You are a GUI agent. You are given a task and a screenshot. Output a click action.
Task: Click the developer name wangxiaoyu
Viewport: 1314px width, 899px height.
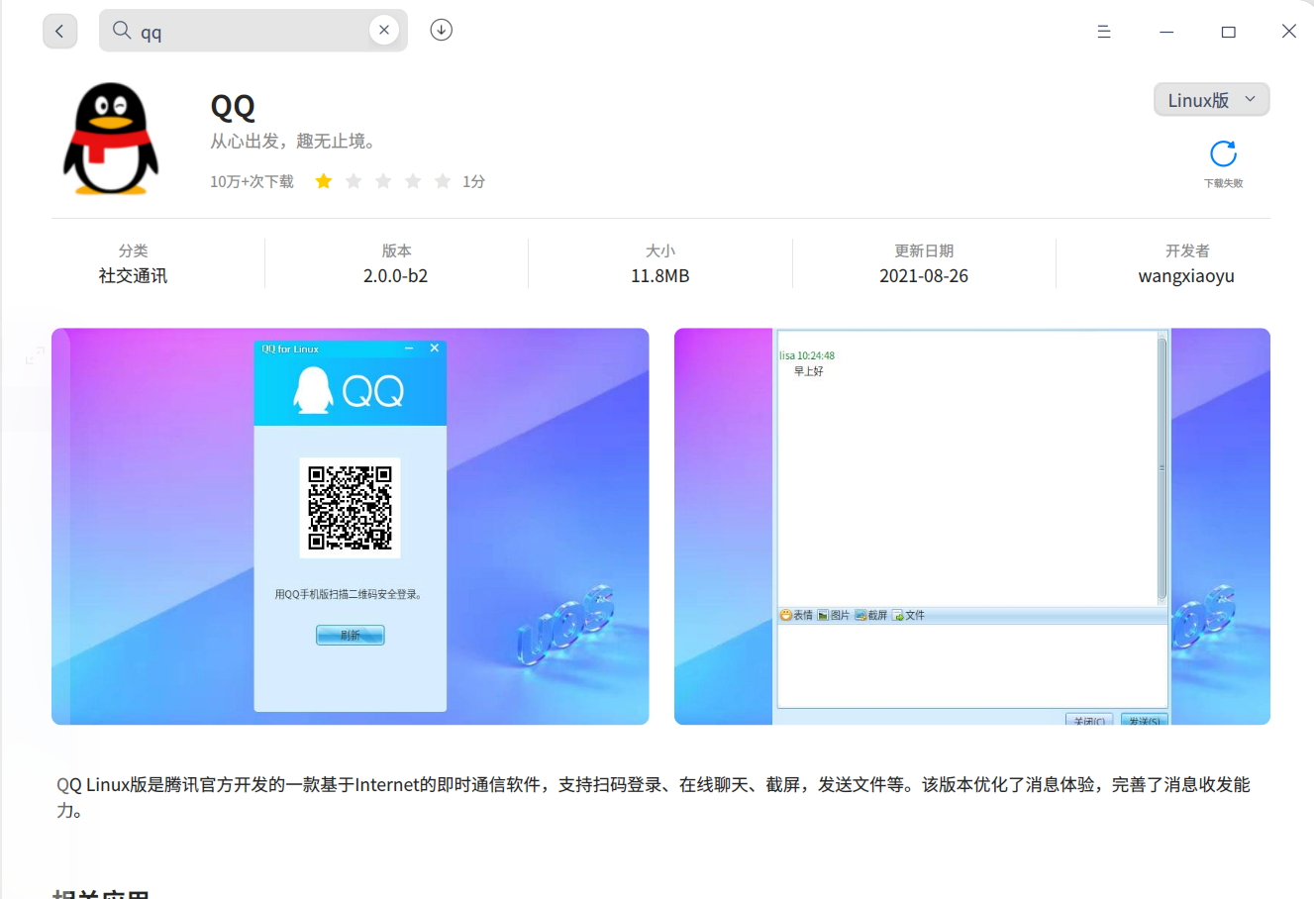[x=1186, y=276]
